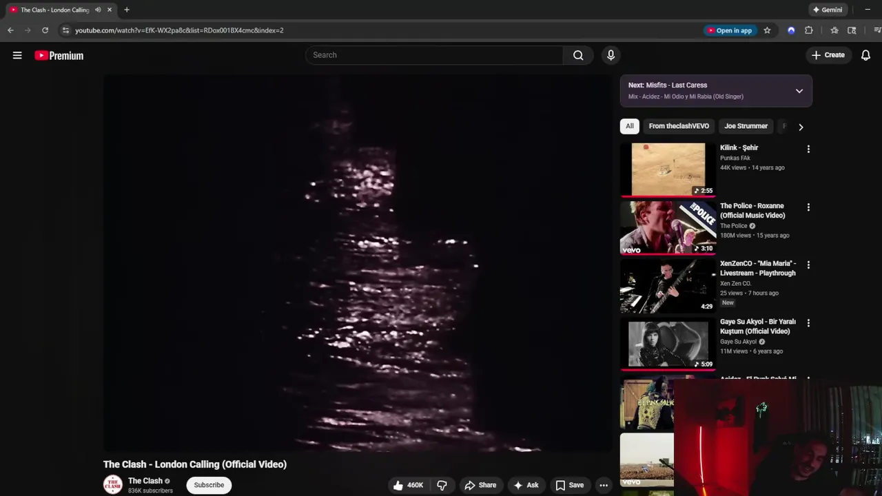This screenshot has height=496, width=882.
Task: Open Gemini in browser title bar
Action: click(x=827, y=10)
